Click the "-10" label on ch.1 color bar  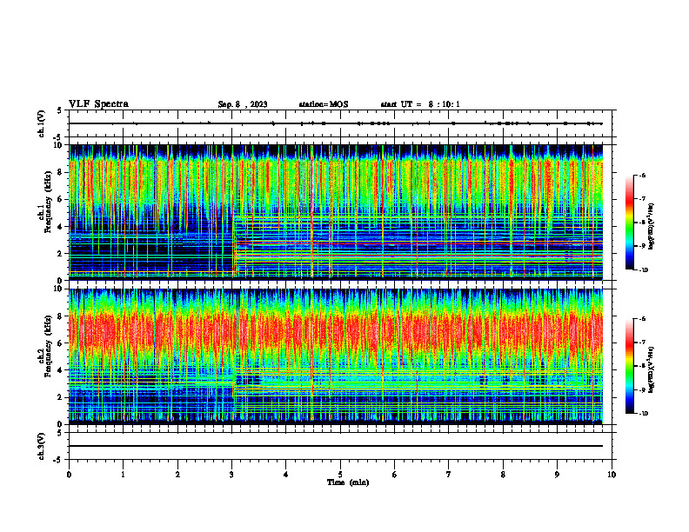(x=644, y=270)
